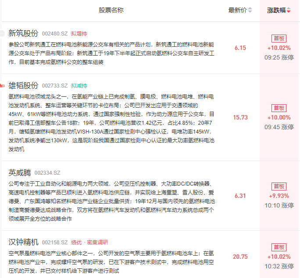The height and width of the screenshot is (278, 300).
Task: Click price 15.73 of 雄韬股份
Action: click(x=240, y=117)
